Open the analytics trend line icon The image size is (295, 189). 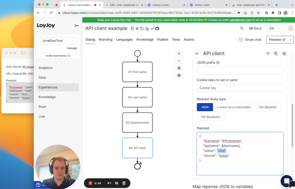152,29
